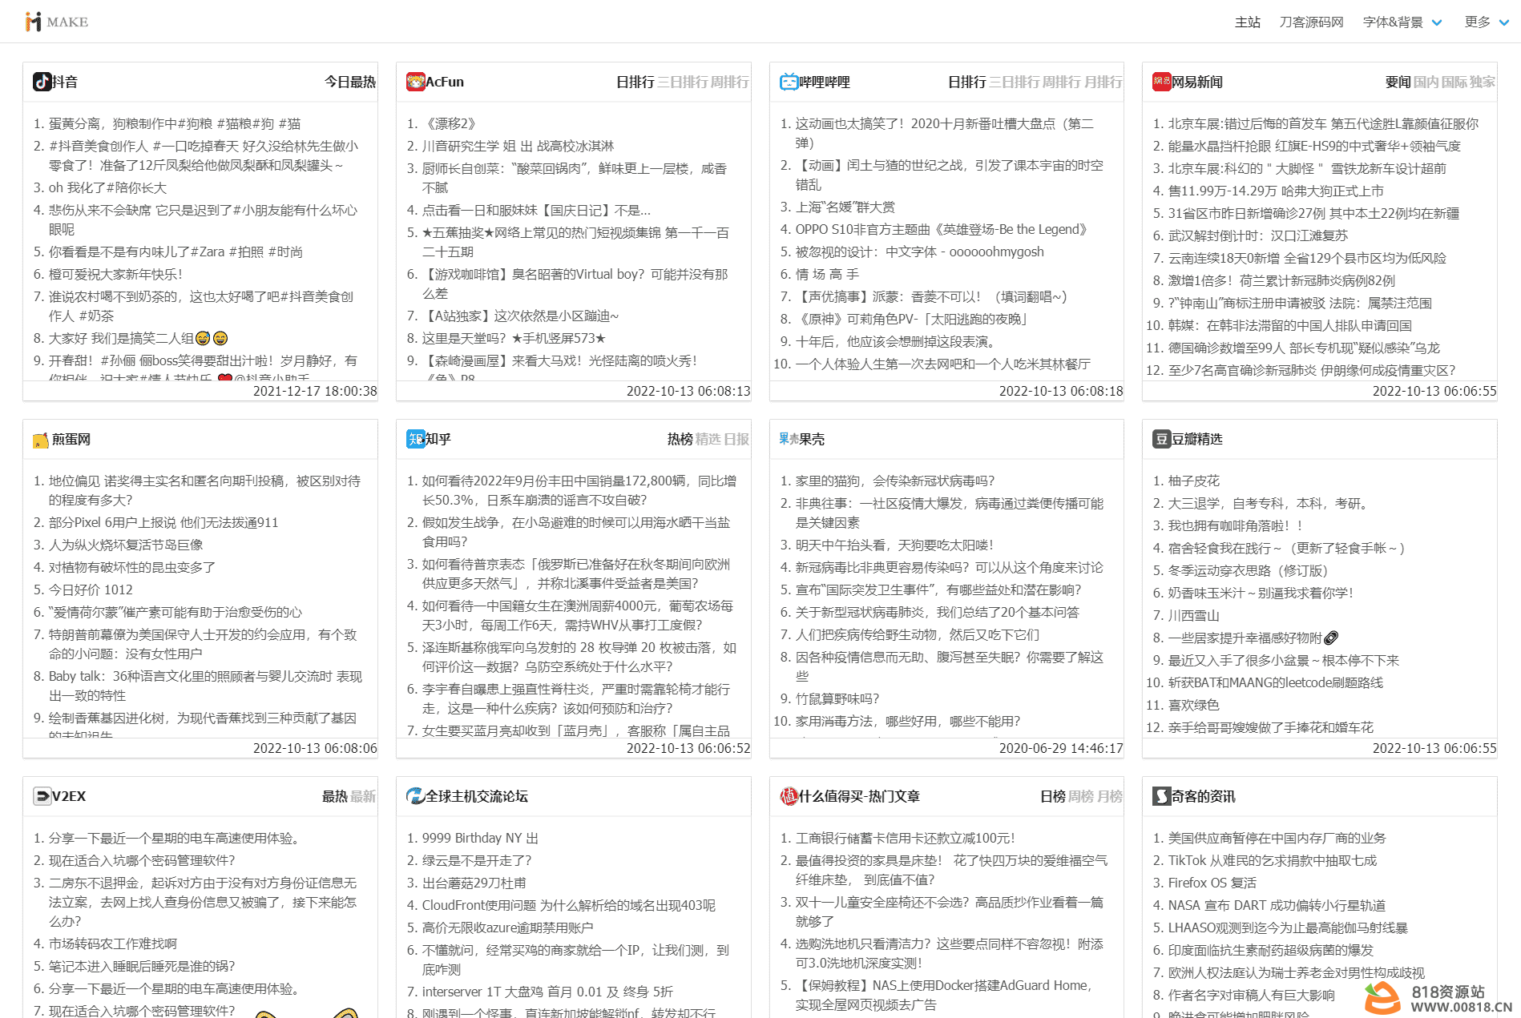Select 网易新闻 要闻 tab

pyautogui.click(x=1398, y=82)
